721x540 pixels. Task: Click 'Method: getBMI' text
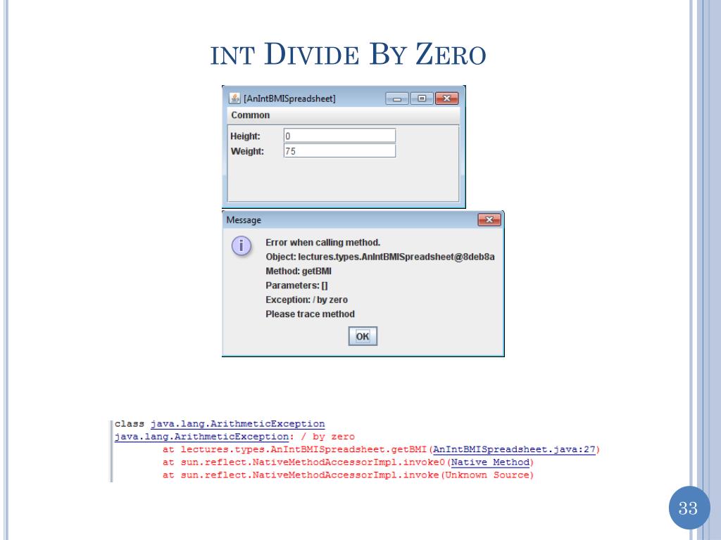tap(299, 271)
